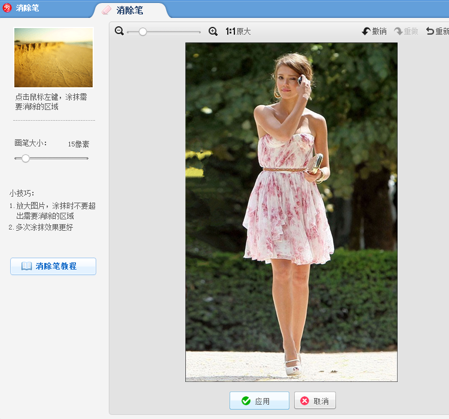
Task: Click the zoom out magnifier icon
Action: (x=119, y=31)
